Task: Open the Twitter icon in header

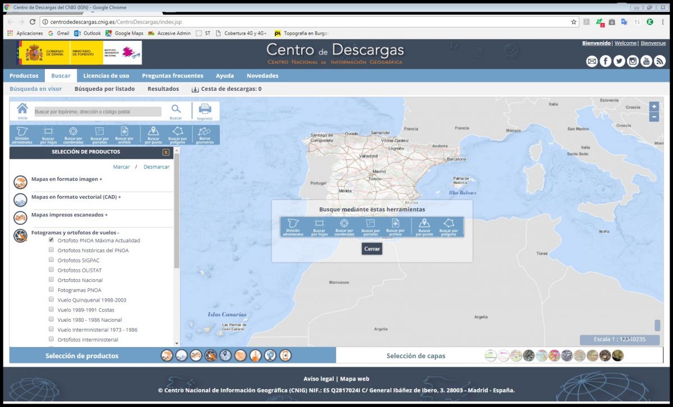Action: click(x=619, y=61)
